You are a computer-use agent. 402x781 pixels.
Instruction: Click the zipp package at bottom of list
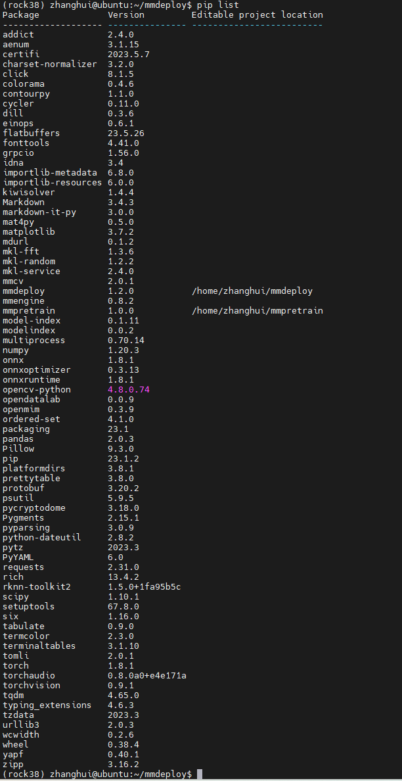[13, 765]
